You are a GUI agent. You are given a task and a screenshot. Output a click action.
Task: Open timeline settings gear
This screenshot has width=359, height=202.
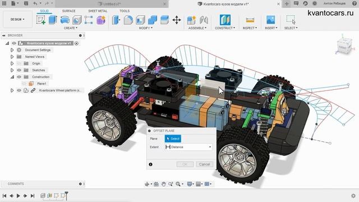click(353, 196)
